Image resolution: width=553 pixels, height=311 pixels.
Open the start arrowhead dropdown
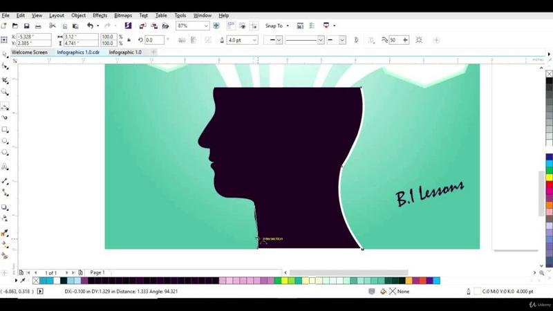click(x=279, y=40)
